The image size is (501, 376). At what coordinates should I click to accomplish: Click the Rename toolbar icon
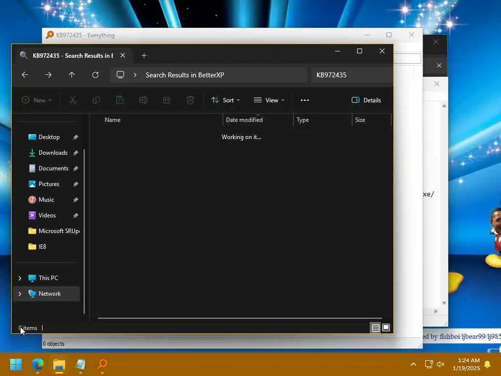click(143, 100)
